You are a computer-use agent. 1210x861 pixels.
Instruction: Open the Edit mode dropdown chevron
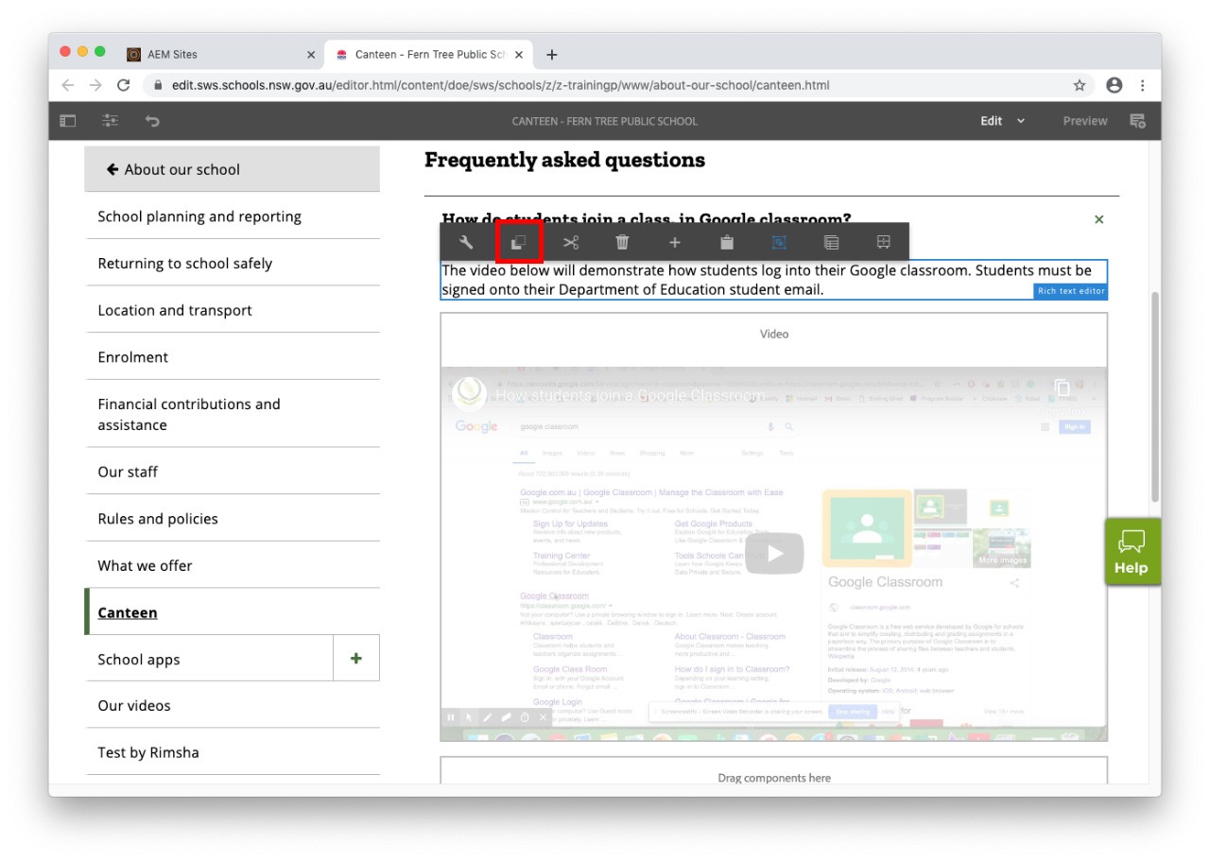tap(1020, 121)
